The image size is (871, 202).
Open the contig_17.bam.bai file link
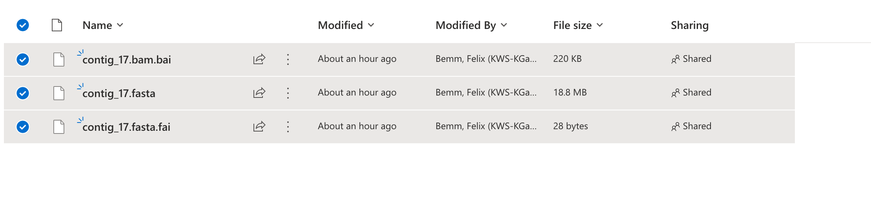(127, 60)
